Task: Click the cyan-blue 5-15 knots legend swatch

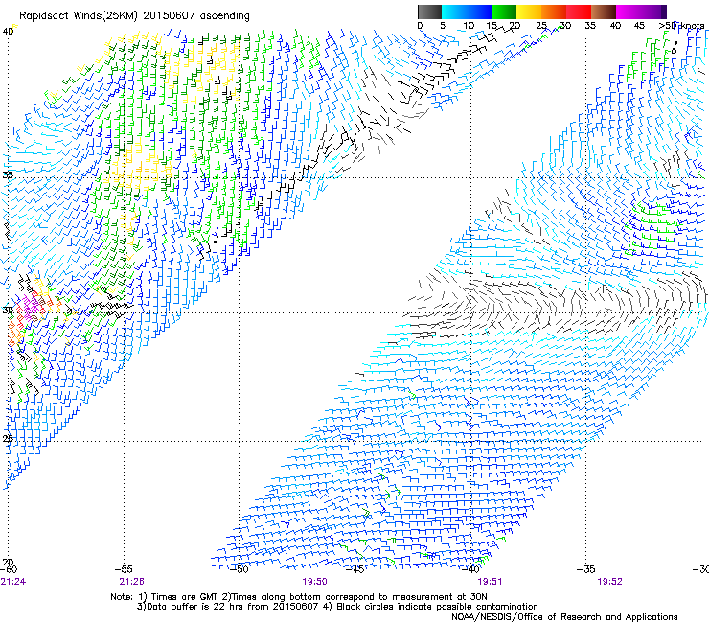Action: [467, 12]
